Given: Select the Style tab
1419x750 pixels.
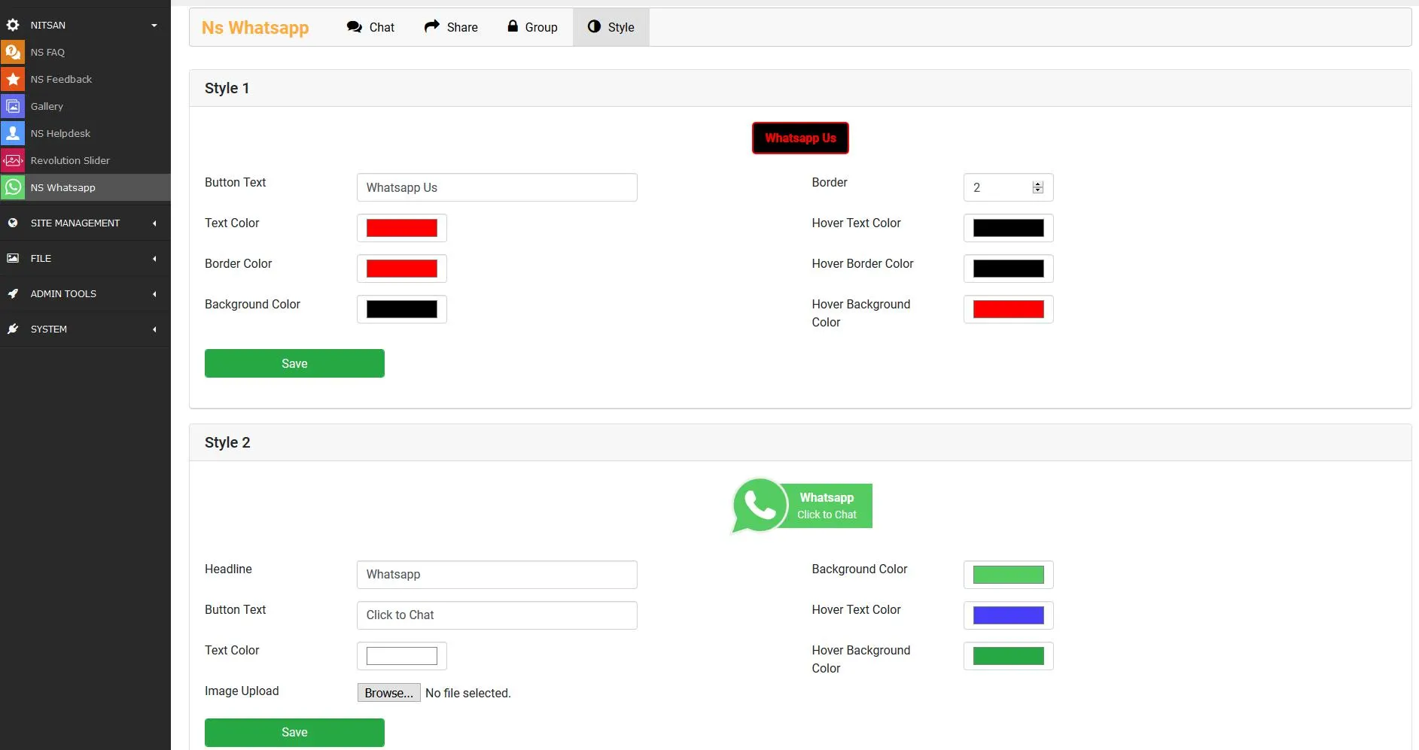Looking at the screenshot, I should [611, 27].
